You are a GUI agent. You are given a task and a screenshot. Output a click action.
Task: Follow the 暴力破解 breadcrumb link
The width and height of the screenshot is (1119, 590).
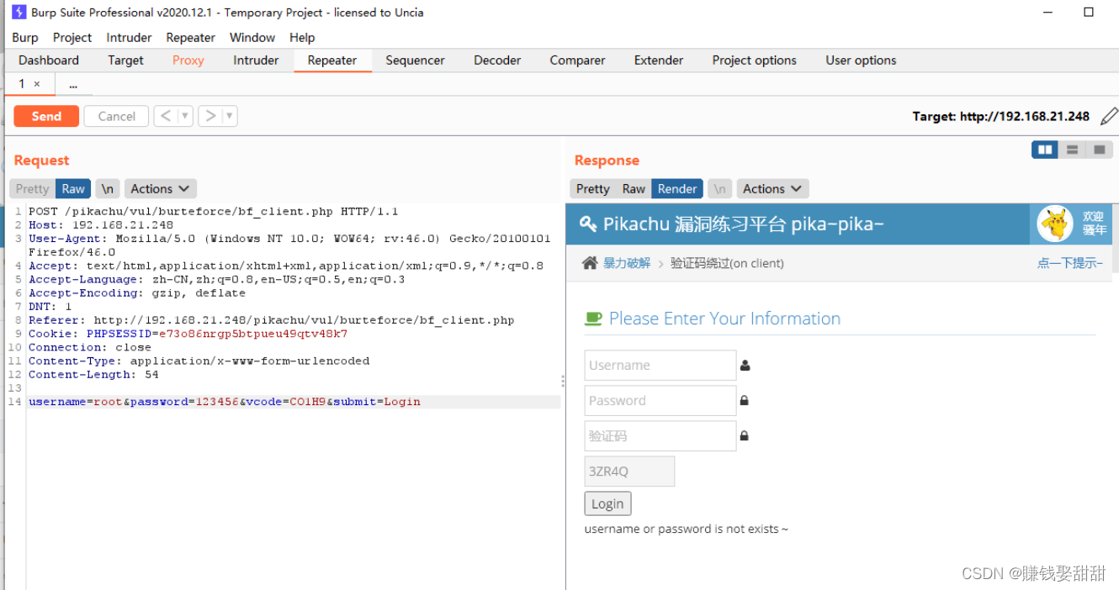click(627, 263)
